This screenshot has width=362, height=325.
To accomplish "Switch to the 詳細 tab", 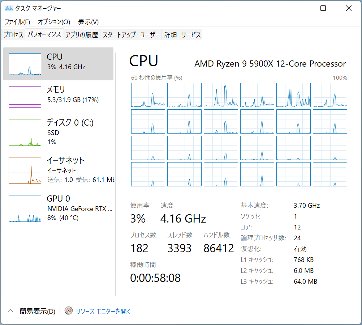I will tap(171, 35).
